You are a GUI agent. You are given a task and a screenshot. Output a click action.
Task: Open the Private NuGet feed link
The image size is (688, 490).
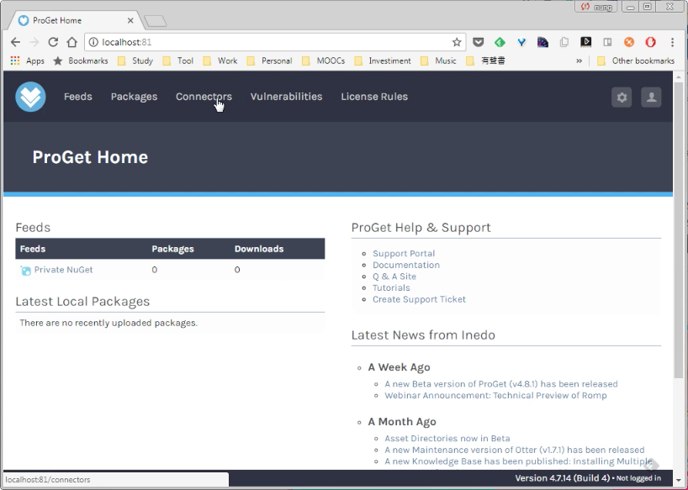point(64,270)
